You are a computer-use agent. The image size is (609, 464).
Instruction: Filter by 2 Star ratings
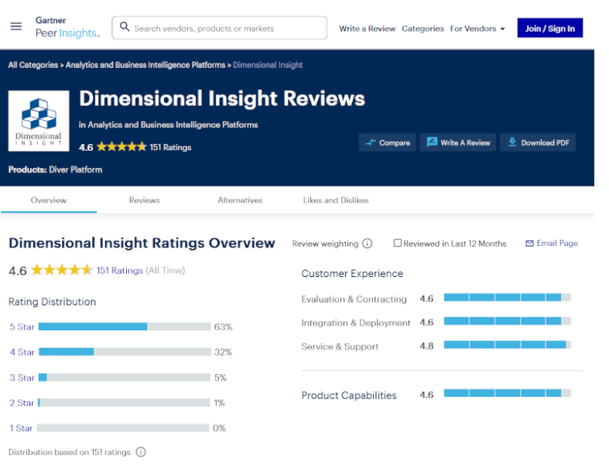[x=22, y=403]
